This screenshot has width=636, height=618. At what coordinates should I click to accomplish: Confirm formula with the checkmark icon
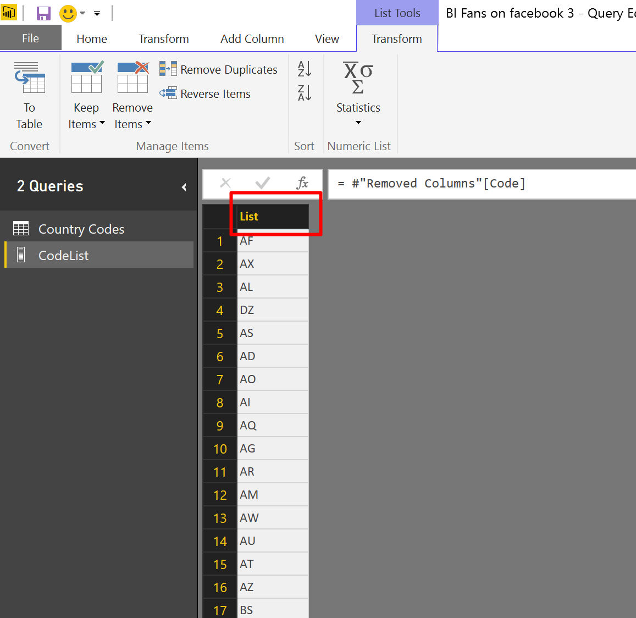262,183
